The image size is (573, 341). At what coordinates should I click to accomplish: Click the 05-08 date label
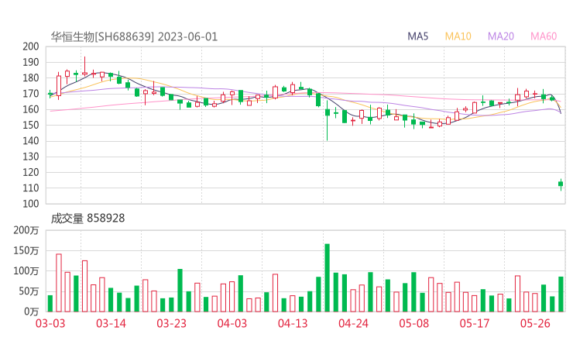413,323
